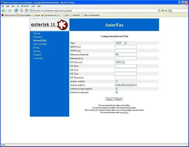Click the Reload page icon
The image size is (189, 147).
click(x=16, y=10)
